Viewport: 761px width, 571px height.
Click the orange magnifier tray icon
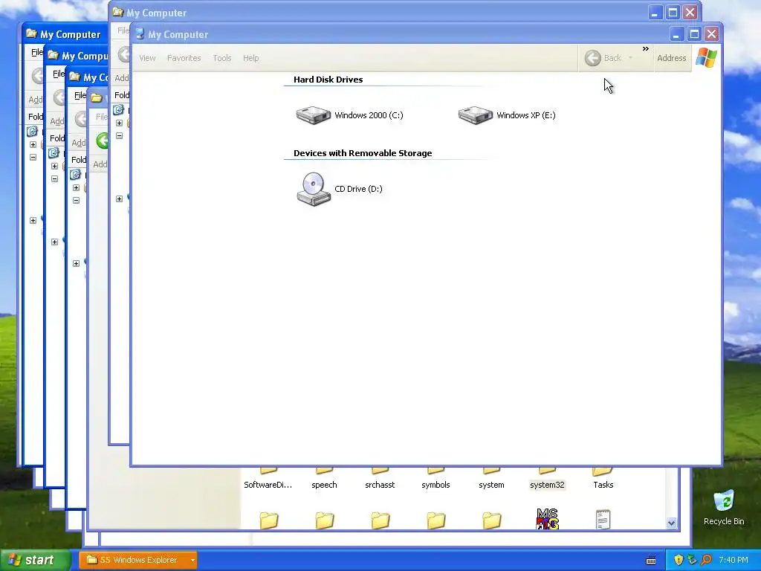tap(706, 560)
